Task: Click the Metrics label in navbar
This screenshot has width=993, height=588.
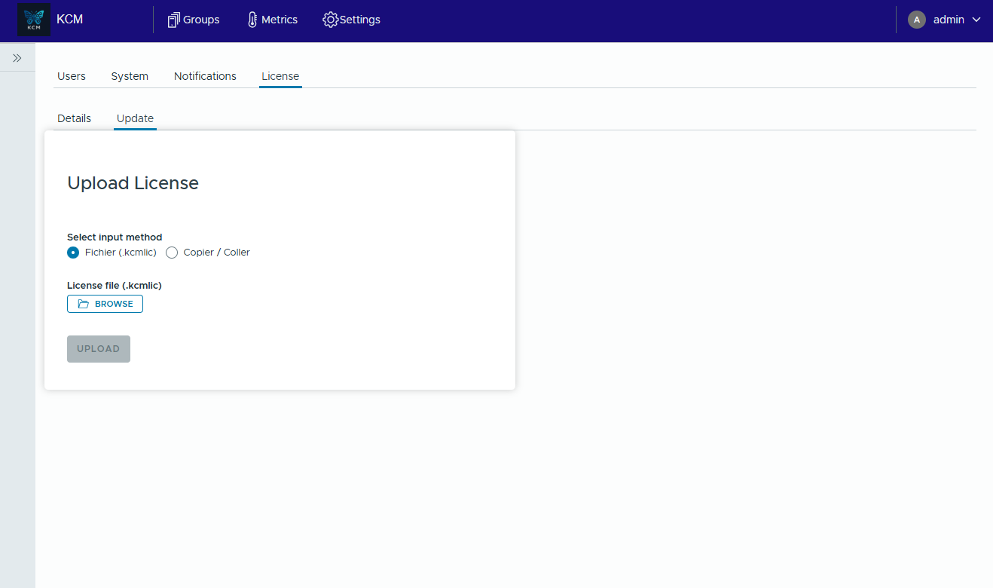Action: click(280, 20)
